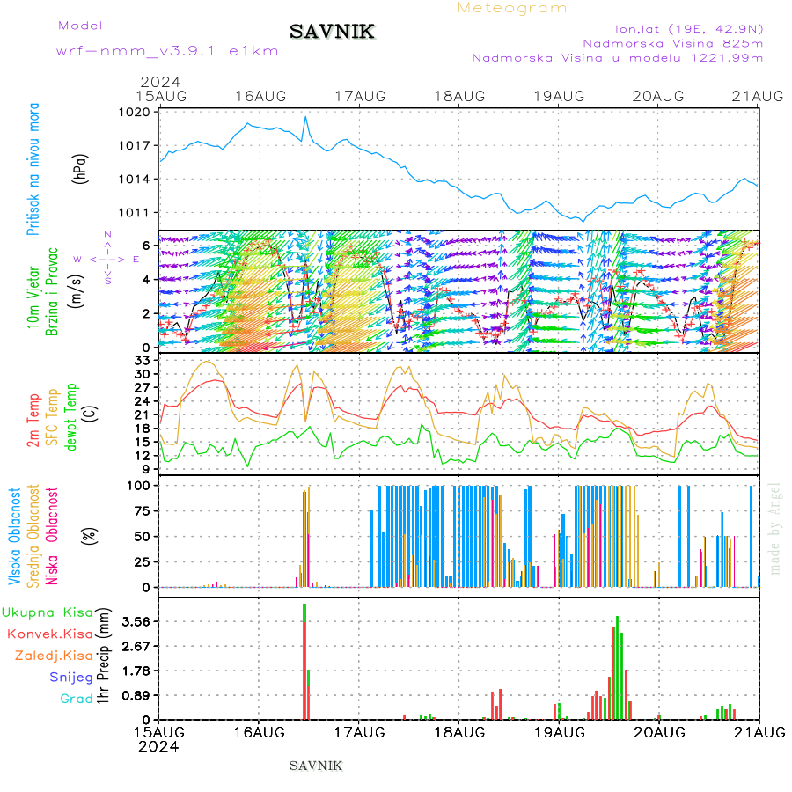Screen dimensions: 792x792
Task: Click the 1.78 precipitation tick value
Action: click(x=136, y=671)
